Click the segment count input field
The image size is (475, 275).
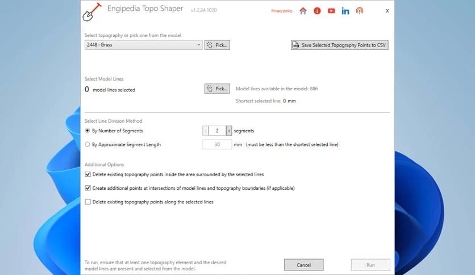click(x=217, y=131)
